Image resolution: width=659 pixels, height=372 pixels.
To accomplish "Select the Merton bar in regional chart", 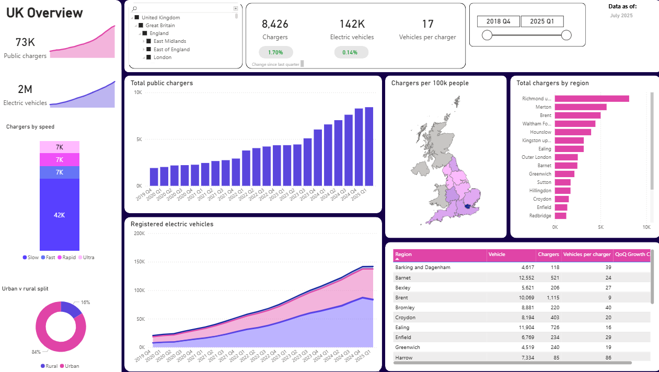I will [x=580, y=107].
